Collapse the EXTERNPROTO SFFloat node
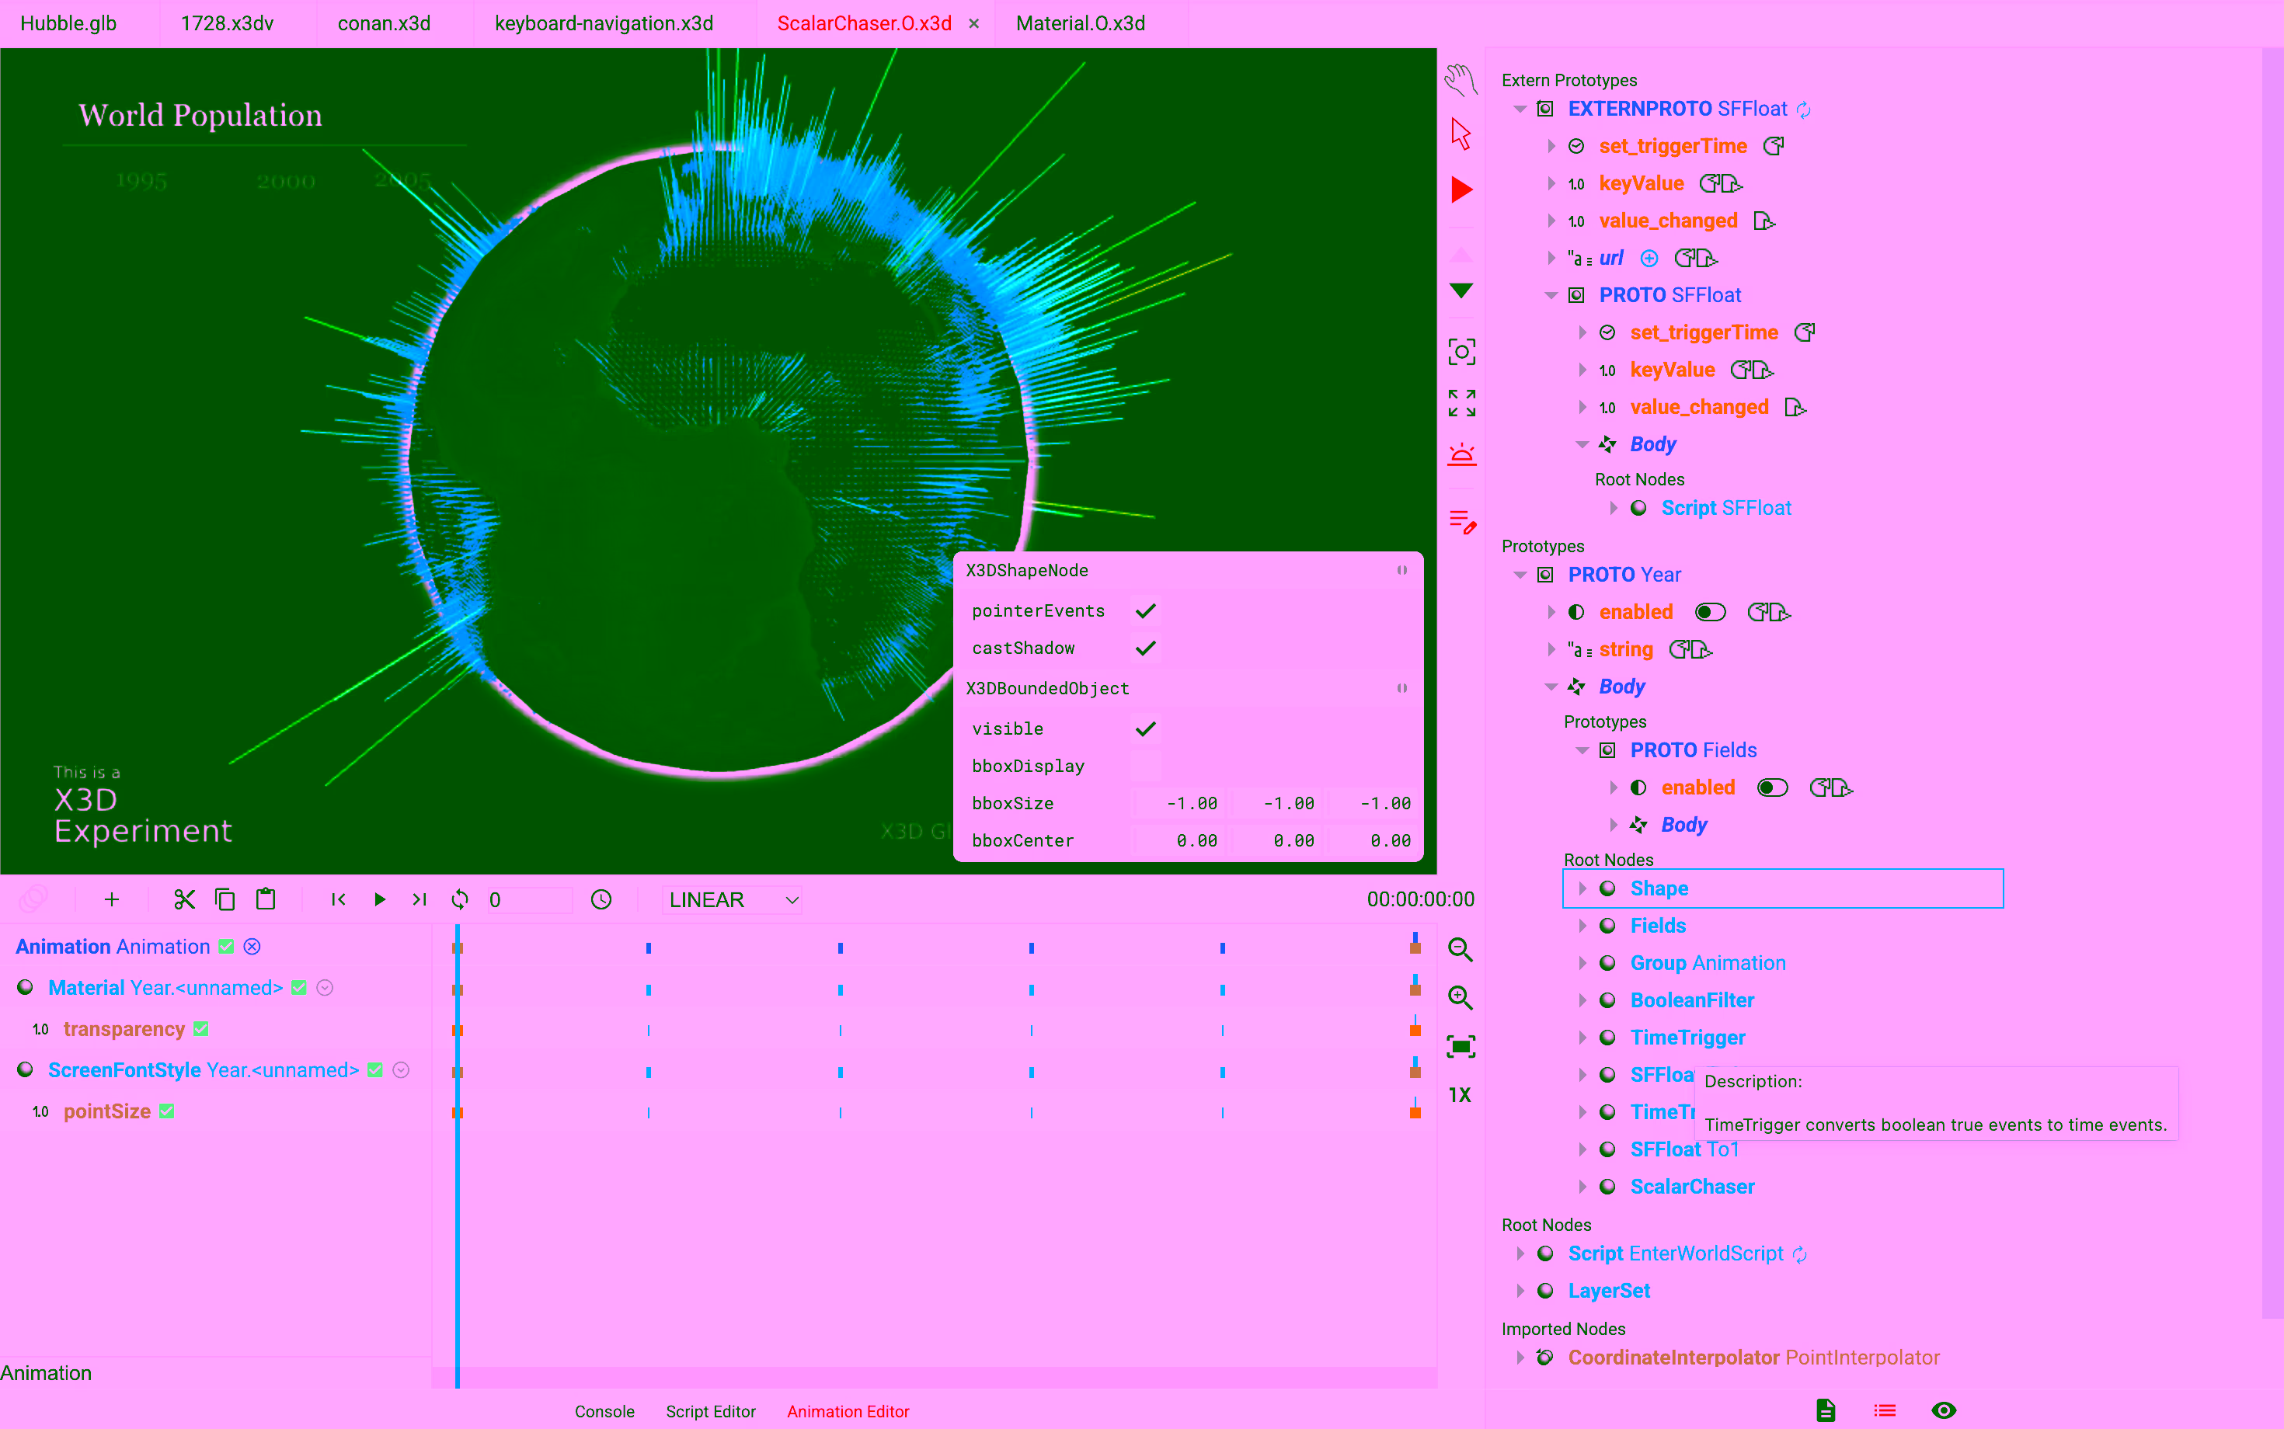Viewport: 2284px width, 1429px height. pos(1520,110)
